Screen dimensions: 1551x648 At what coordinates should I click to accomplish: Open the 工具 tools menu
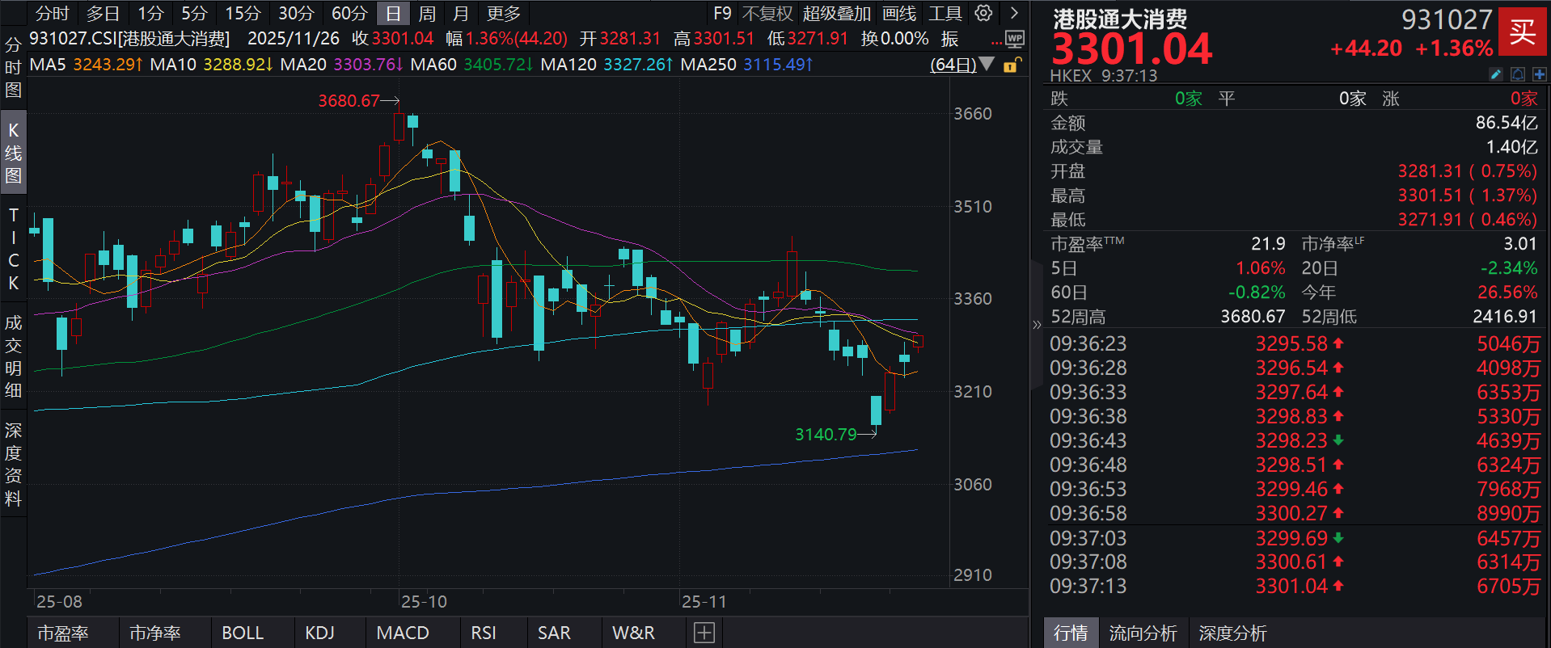click(945, 14)
